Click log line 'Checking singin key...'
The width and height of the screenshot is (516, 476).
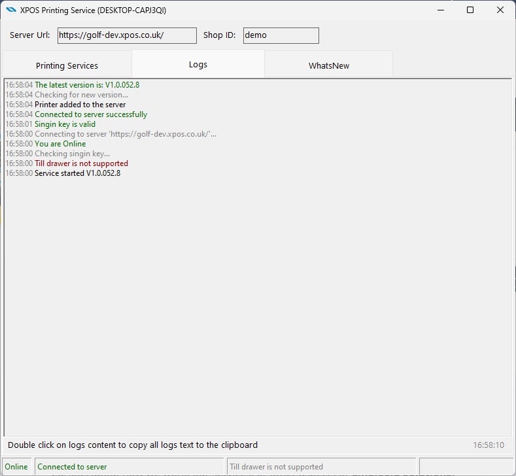tap(58, 154)
